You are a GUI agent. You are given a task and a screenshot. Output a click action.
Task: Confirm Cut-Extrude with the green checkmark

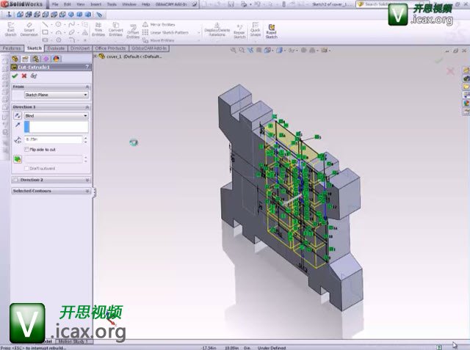pos(15,76)
